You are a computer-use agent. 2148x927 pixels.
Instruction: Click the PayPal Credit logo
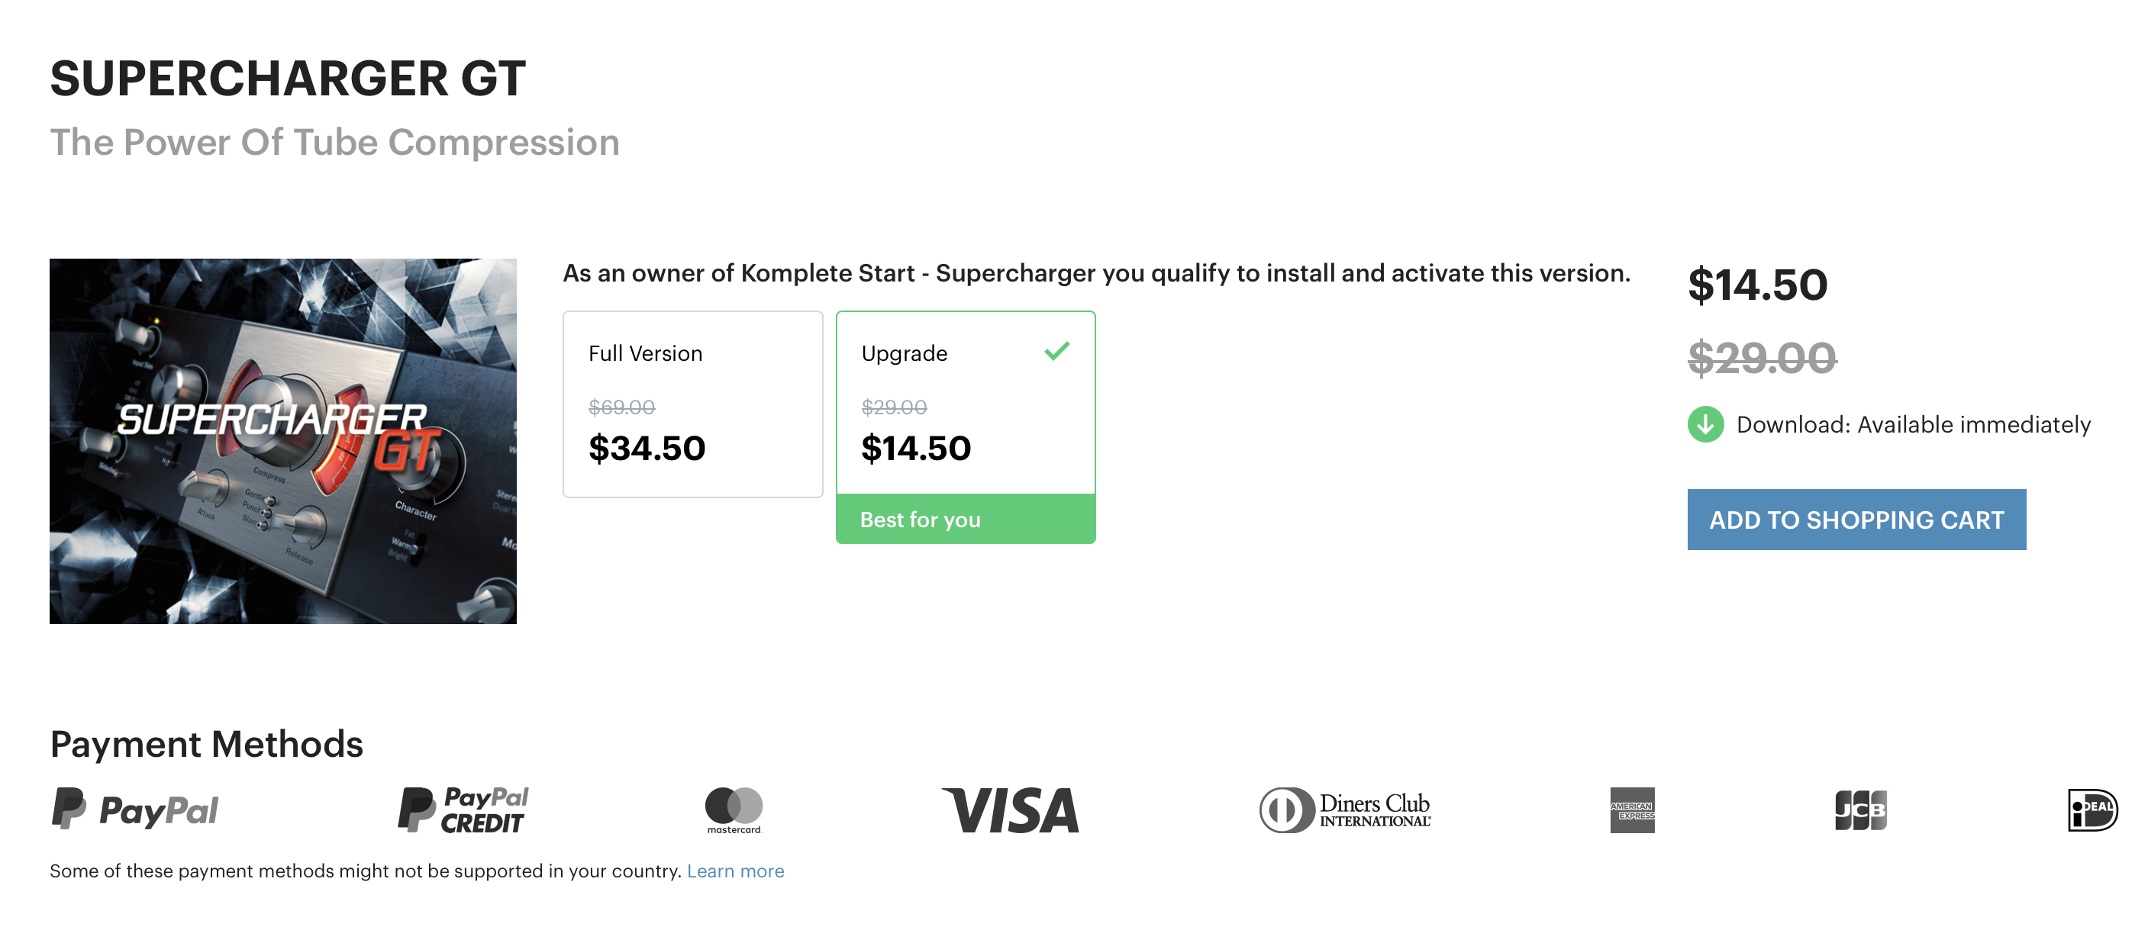click(x=463, y=810)
